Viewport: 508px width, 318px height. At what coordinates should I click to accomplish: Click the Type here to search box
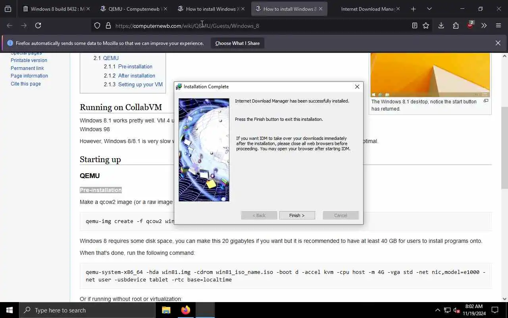(x=87, y=310)
